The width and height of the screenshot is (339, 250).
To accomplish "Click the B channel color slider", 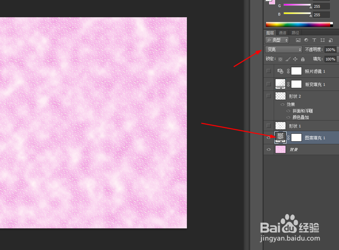I will pyautogui.click(x=297, y=14).
